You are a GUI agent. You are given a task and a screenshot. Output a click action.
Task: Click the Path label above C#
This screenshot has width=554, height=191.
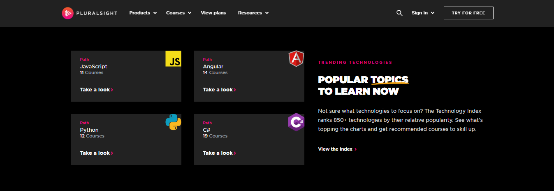coord(207,123)
